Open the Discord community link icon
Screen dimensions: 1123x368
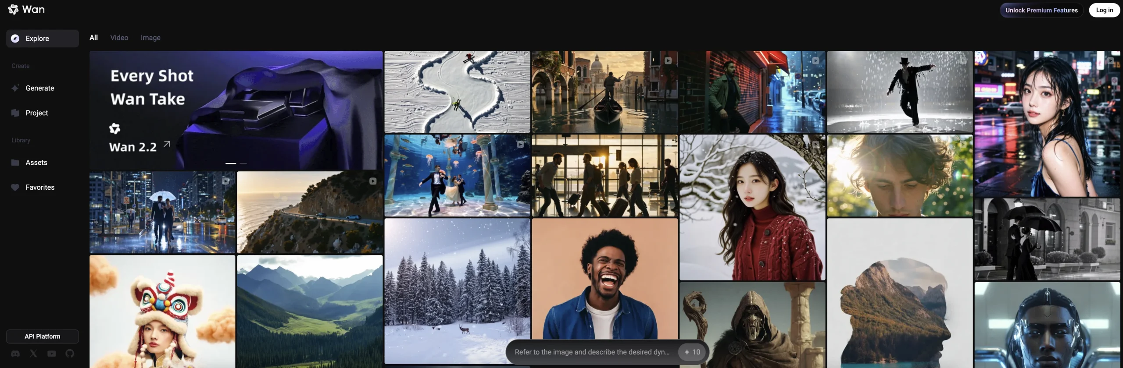[x=15, y=354]
